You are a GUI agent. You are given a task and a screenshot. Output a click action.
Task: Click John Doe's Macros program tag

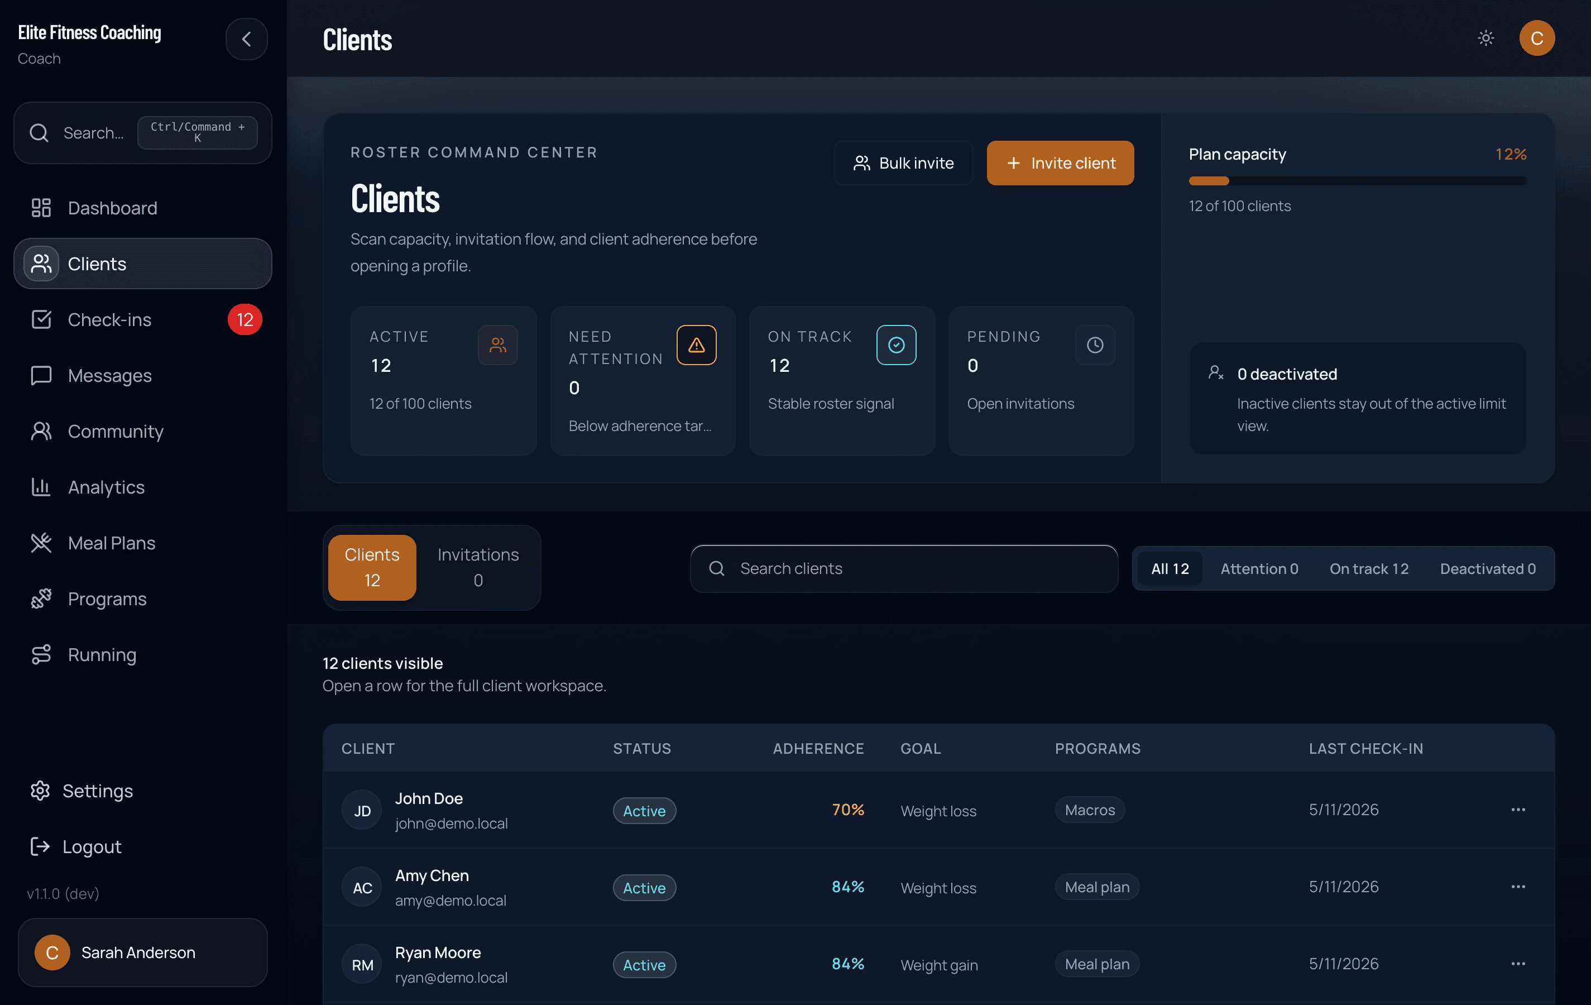(1090, 810)
